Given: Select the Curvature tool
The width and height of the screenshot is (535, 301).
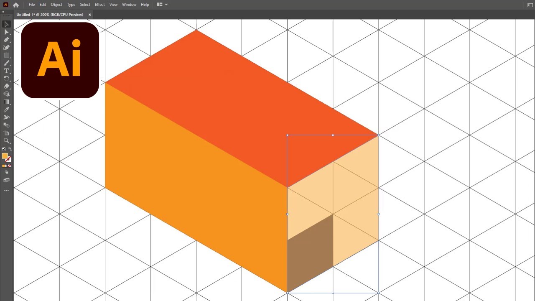Looking at the screenshot, I should pyautogui.click(x=6, y=48).
